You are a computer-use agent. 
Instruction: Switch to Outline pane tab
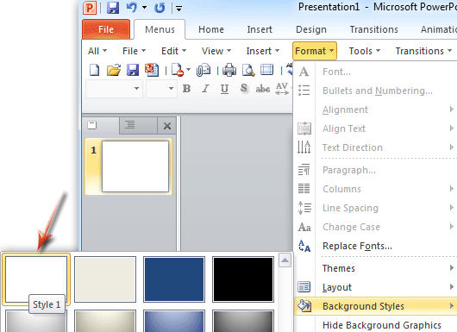138,125
